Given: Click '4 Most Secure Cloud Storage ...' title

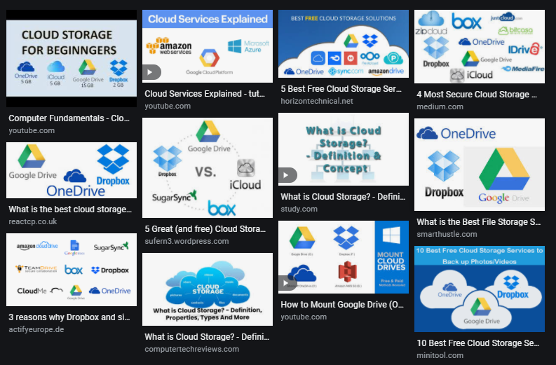Looking at the screenshot, I should coord(477,95).
